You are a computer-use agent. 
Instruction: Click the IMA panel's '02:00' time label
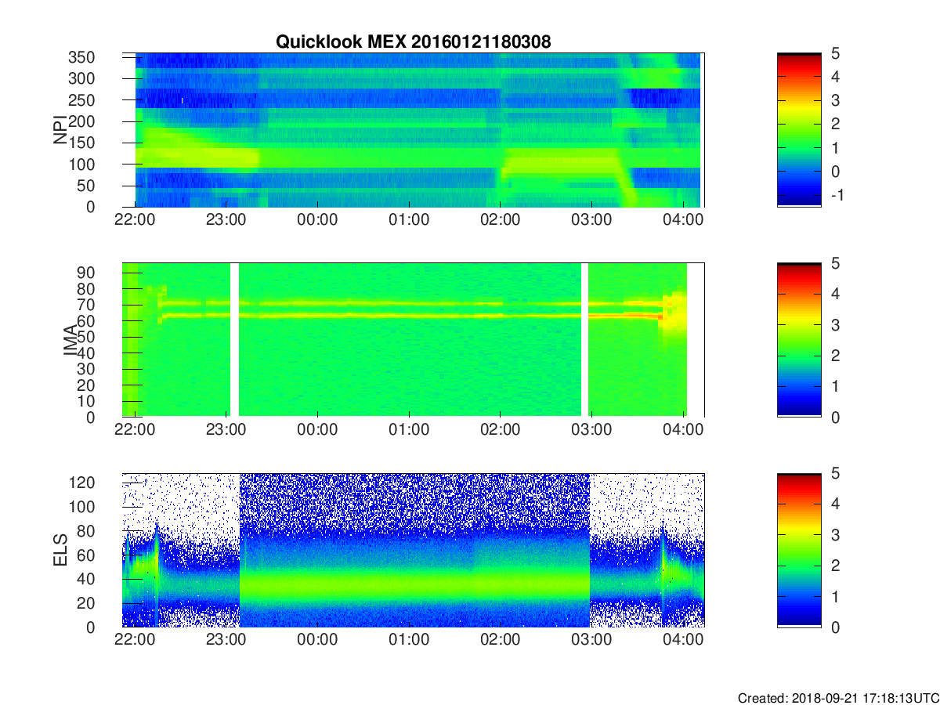500,430
